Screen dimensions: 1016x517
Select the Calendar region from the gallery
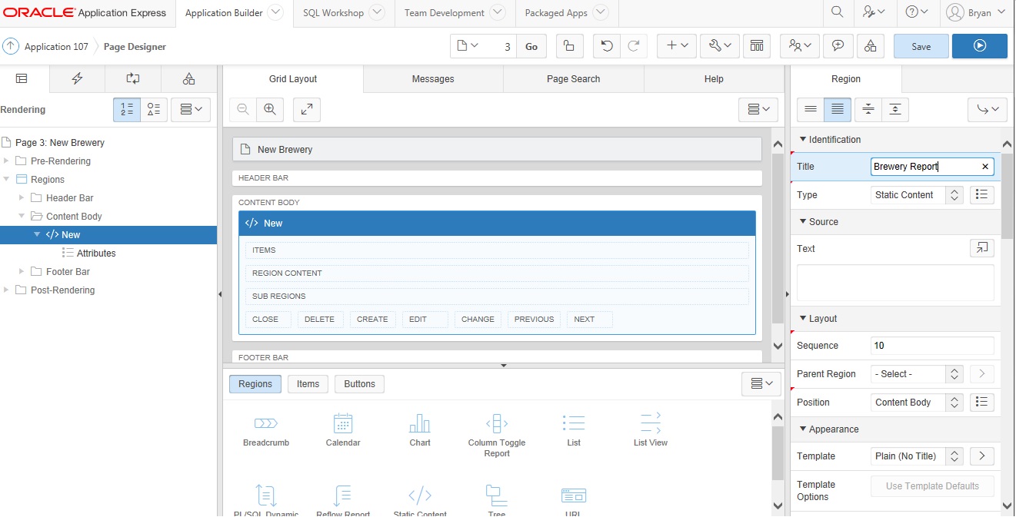pos(342,429)
